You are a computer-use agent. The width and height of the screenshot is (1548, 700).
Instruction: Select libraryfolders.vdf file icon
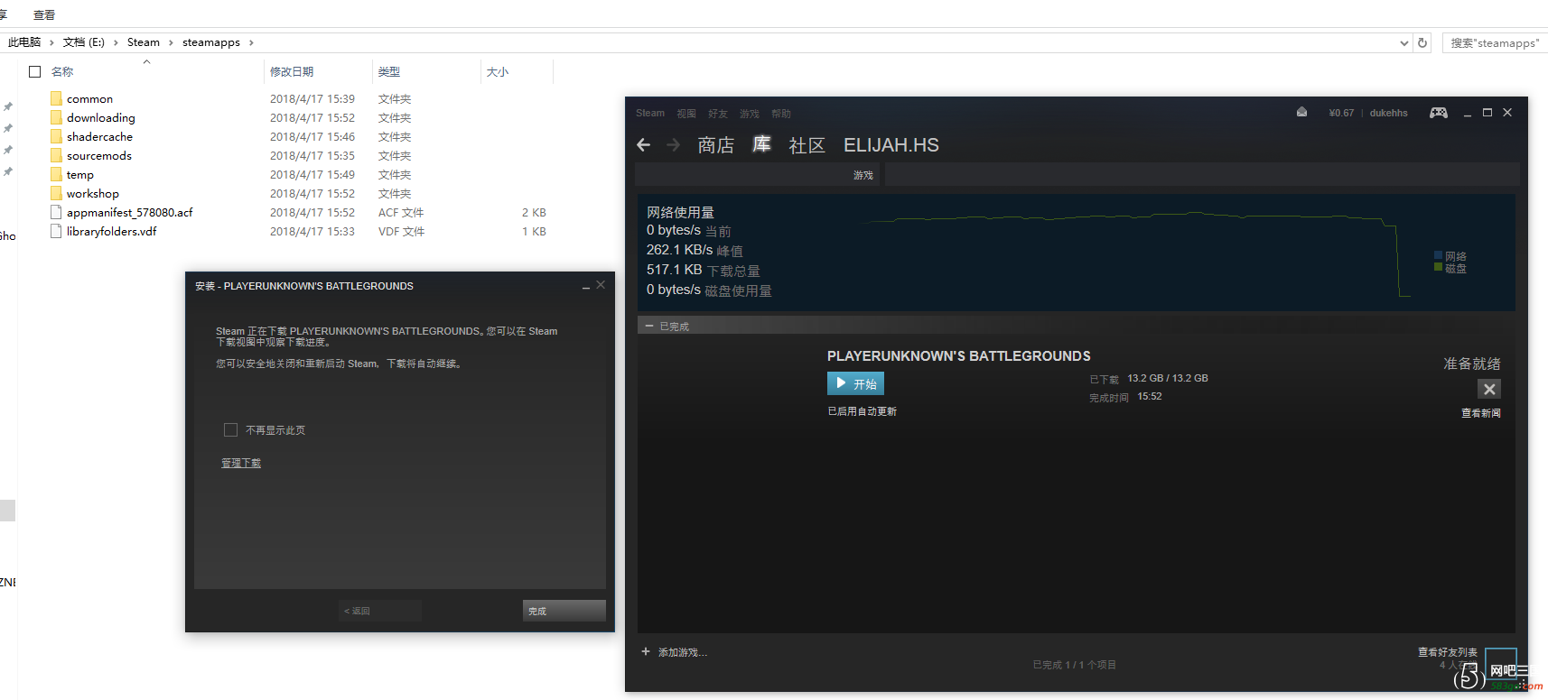click(x=56, y=231)
